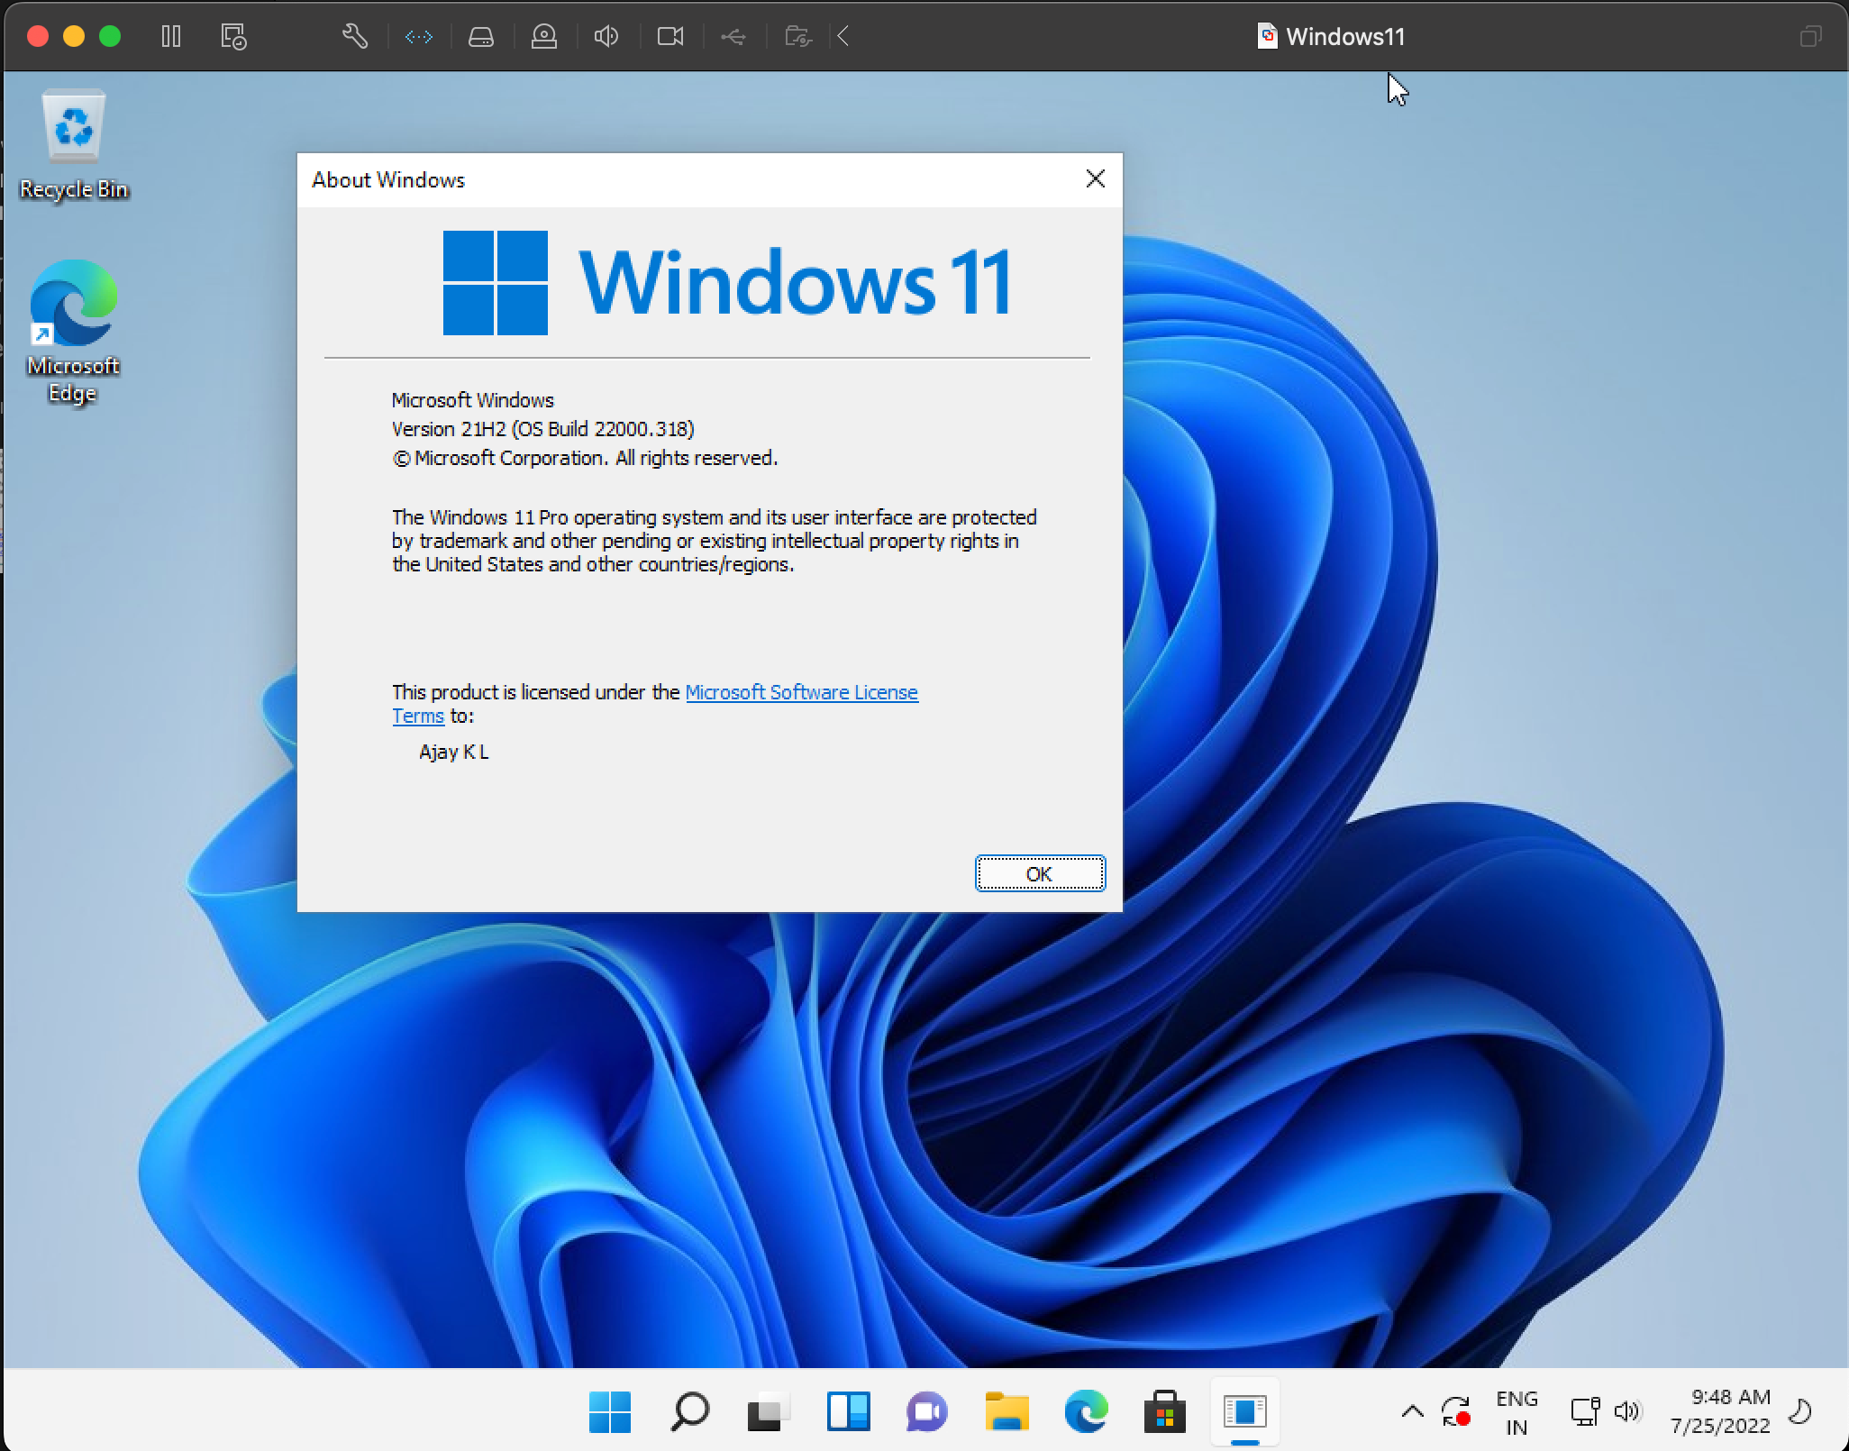Image resolution: width=1849 pixels, height=1451 pixels.
Task: Click the Microsoft Windows product line
Action: coord(472,400)
